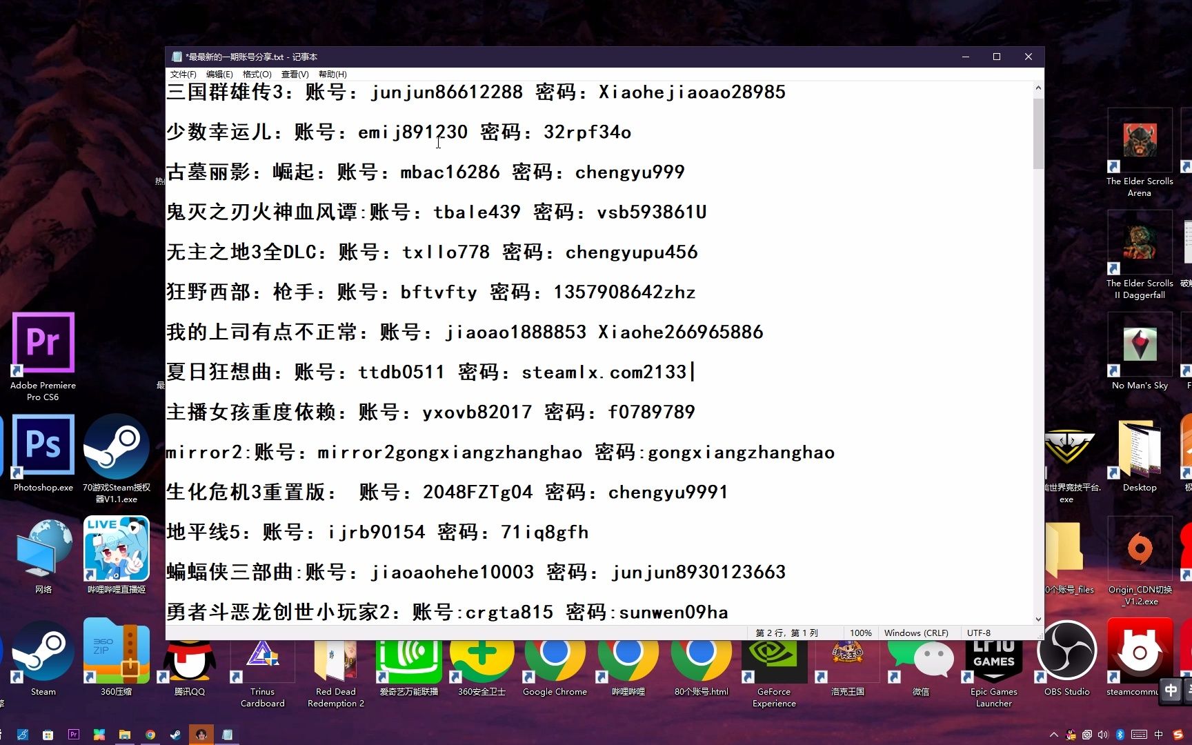The height and width of the screenshot is (745, 1192).
Task: Open the volume control in system tray
Action: pos(1103,735)
